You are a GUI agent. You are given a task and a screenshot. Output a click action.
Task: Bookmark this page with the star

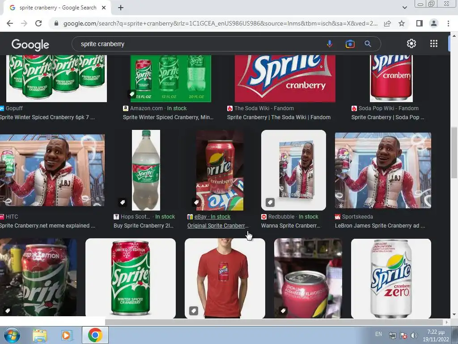[402, 23]
